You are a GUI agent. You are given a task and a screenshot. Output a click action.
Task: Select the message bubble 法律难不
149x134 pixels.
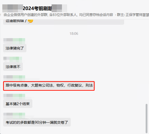[x=13, y=67]
